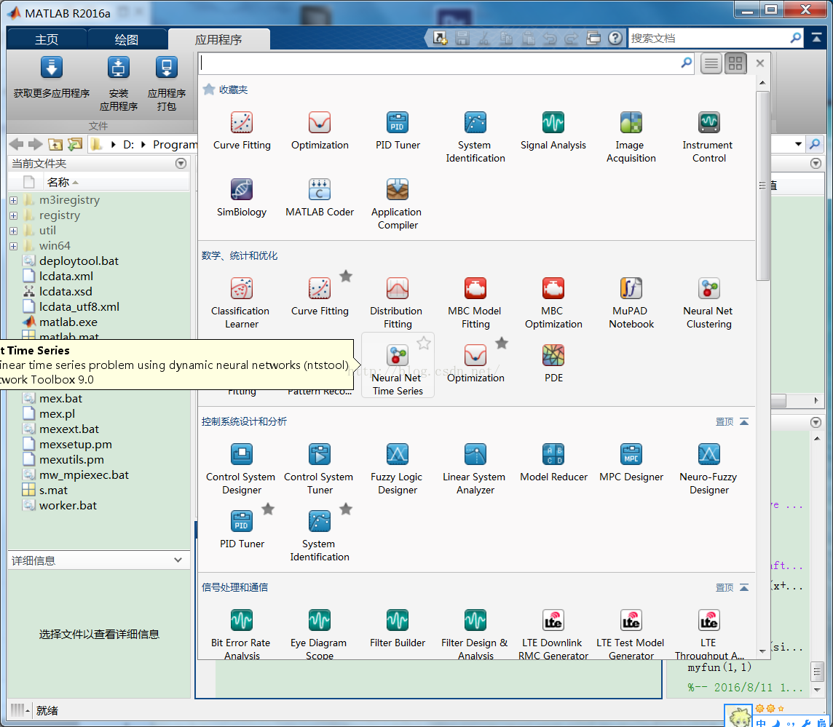Toggle favorite star on PID Tuner in control section
Viewport: 833px width, 727px height.
[x=268, y=509]
